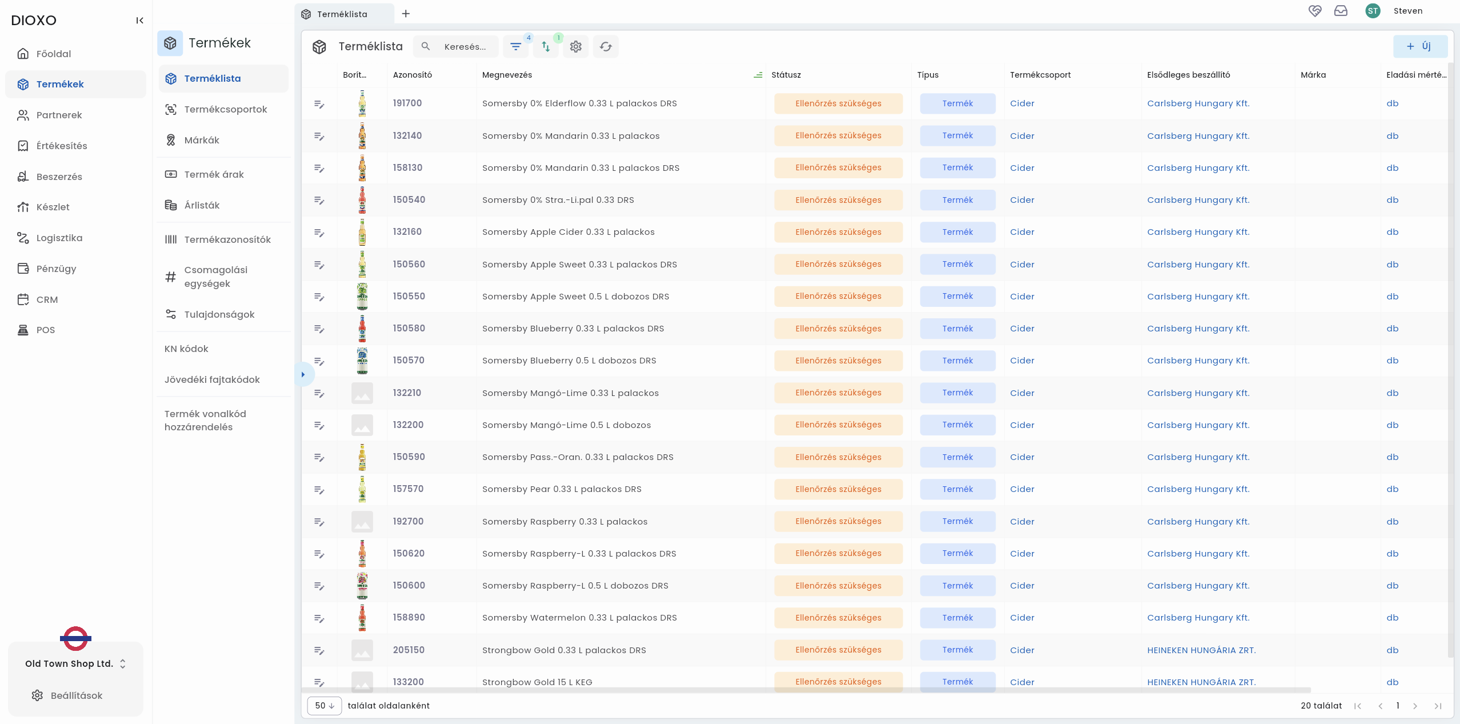The image size is (1460, 724).
Task: Open Carlsberg Hungary Kft. link in first row
Action: 1198,103
